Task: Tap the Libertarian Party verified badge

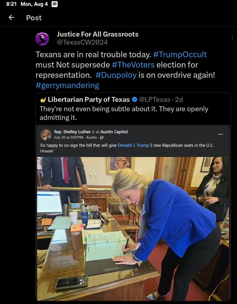Action: (x=134, y=100)
